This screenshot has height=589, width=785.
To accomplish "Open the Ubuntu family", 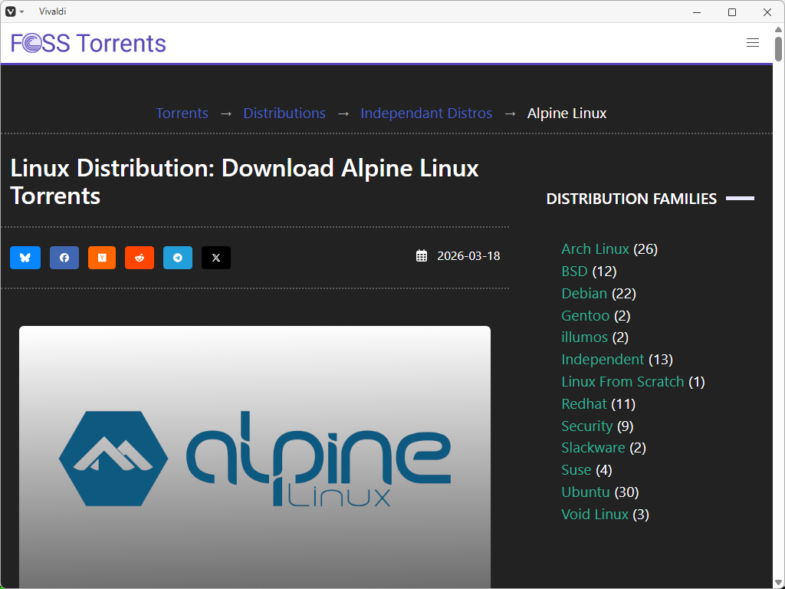I will pyautogui.click(x=585, y=492).
